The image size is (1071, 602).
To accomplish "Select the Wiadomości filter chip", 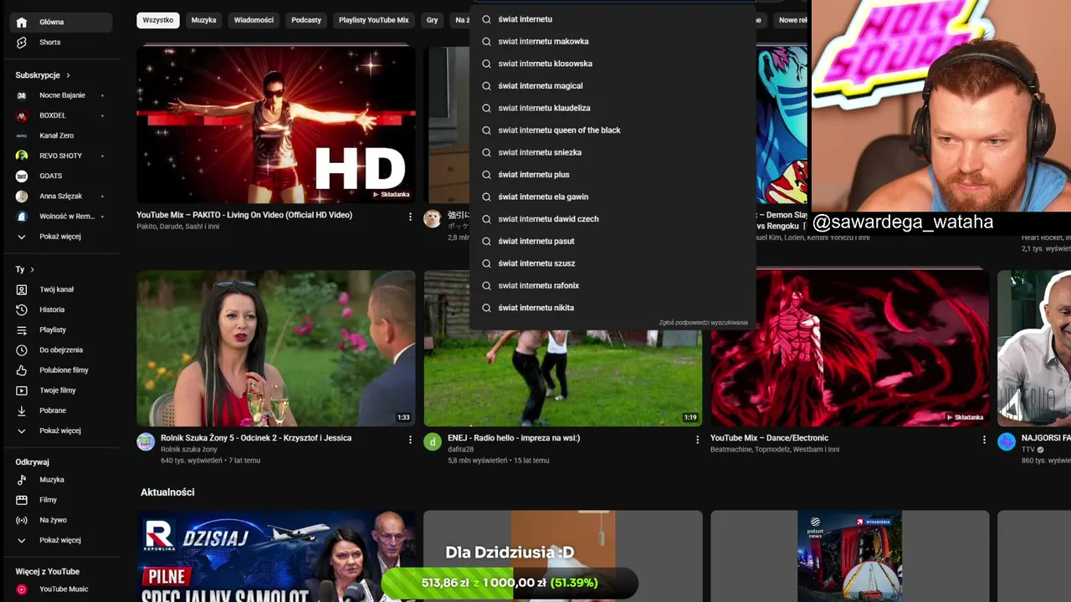I will coord(254,20).
